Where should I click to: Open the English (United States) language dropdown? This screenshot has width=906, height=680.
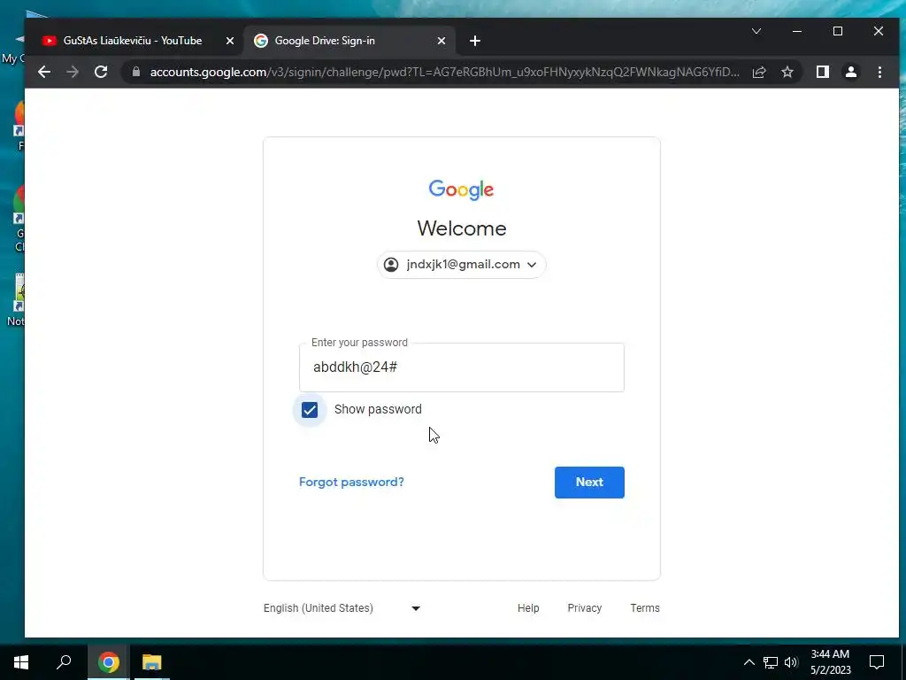342,608
